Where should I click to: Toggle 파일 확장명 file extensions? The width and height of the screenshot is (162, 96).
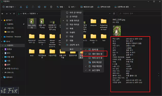[93, 66]
